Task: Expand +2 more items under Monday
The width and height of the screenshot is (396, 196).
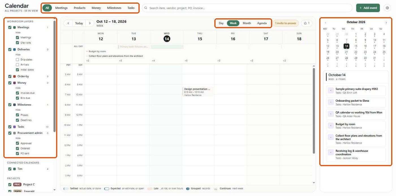Action: pyautogui.click(x=88, y=61)
